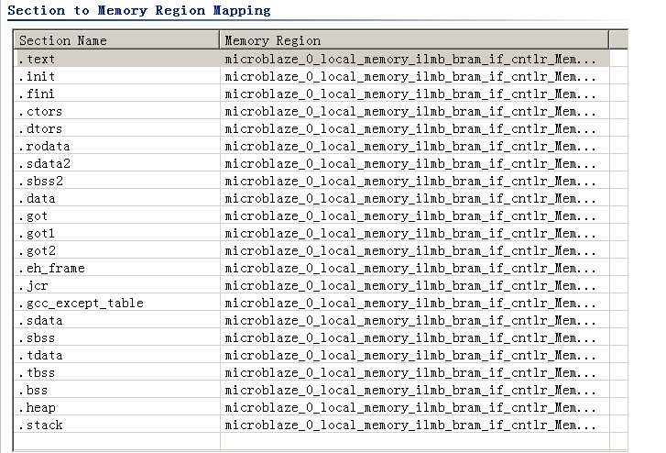Open memory region cell for .ctors row
This screenshot has width=666, height=453.
click(x=415, y=111)
